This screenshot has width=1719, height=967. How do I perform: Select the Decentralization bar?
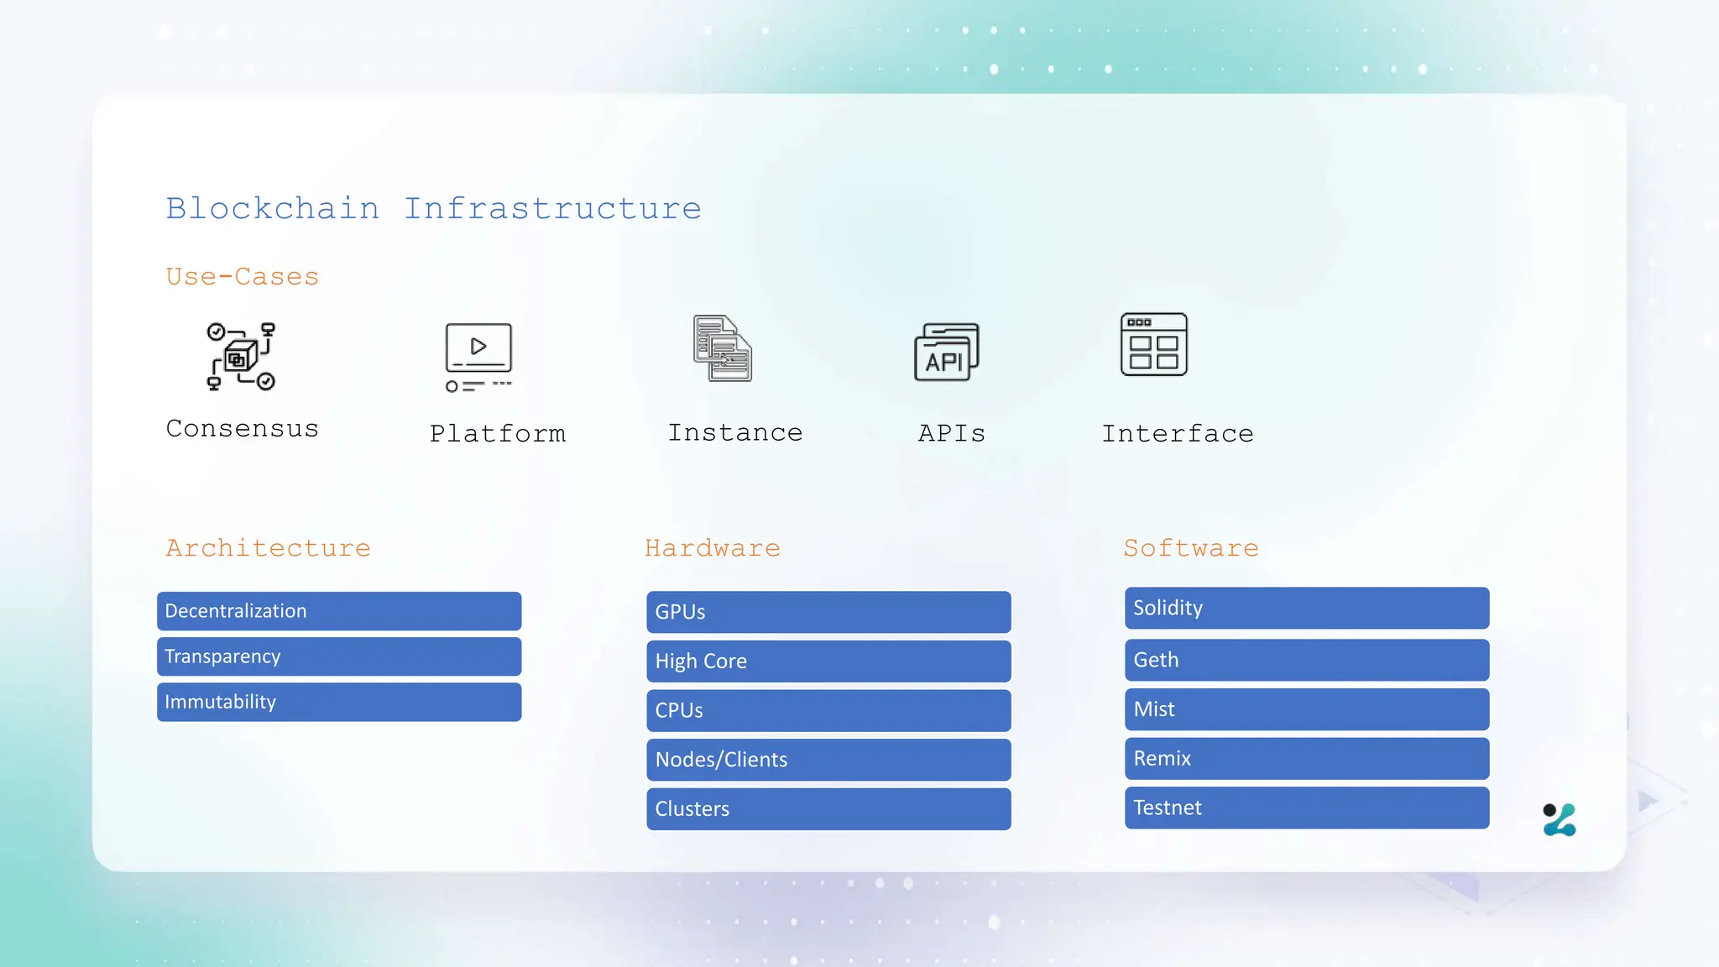tap(339, 611)
